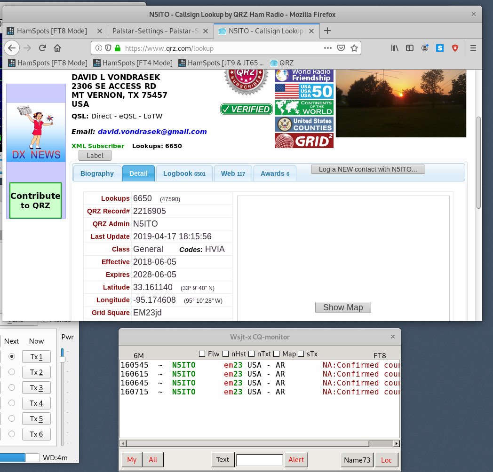Viewport: 493px width, 472px height.
Task: Click the Label button
Action: pyautogui.click(x=95, y=156)
